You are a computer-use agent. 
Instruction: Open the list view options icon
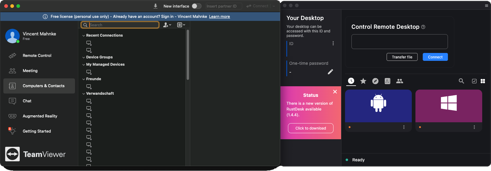coord(181,25)
